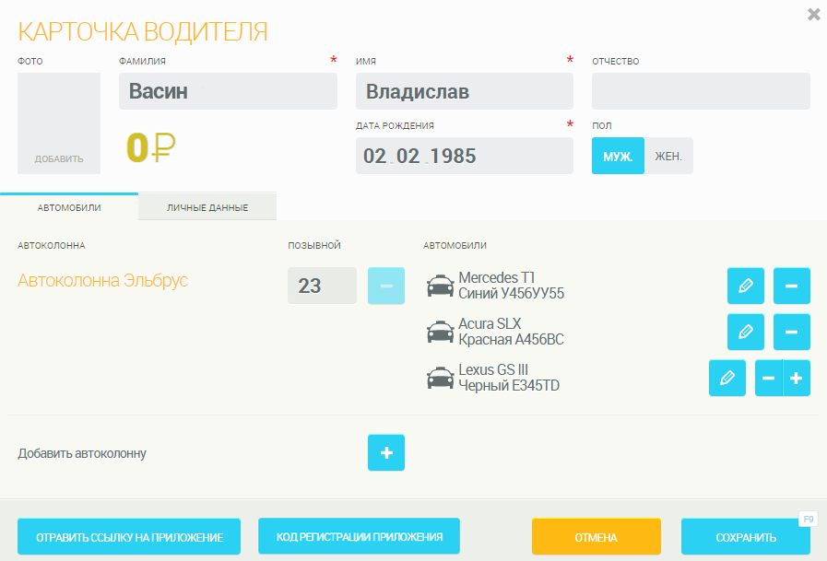The height and width of the screenshot is (561, 827).
Task: Select МУЖ. gender option
Action: (x=617, y=156)
